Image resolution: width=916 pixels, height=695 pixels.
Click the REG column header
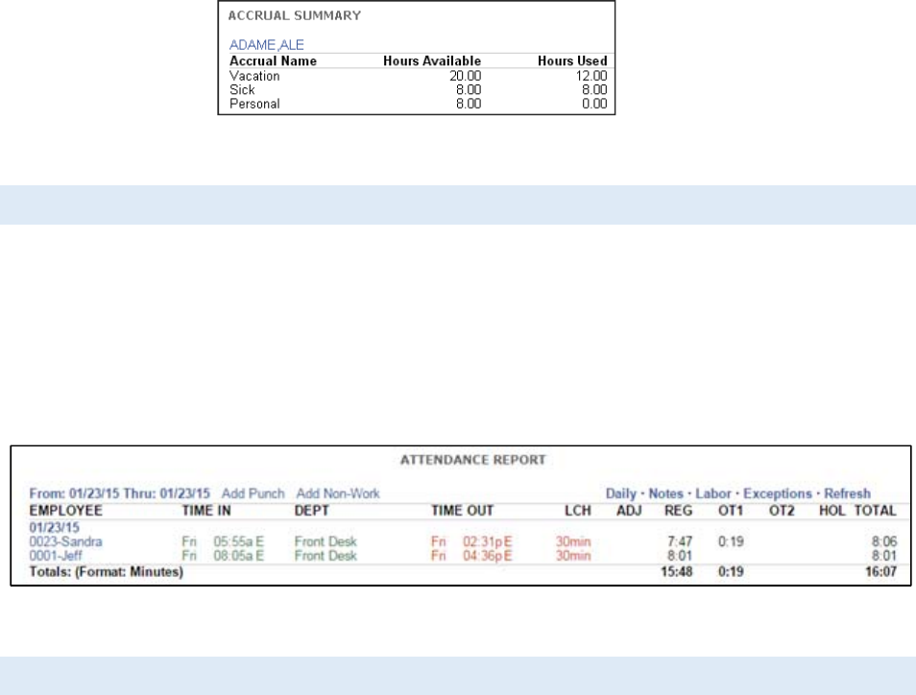[x=678, y=511]
